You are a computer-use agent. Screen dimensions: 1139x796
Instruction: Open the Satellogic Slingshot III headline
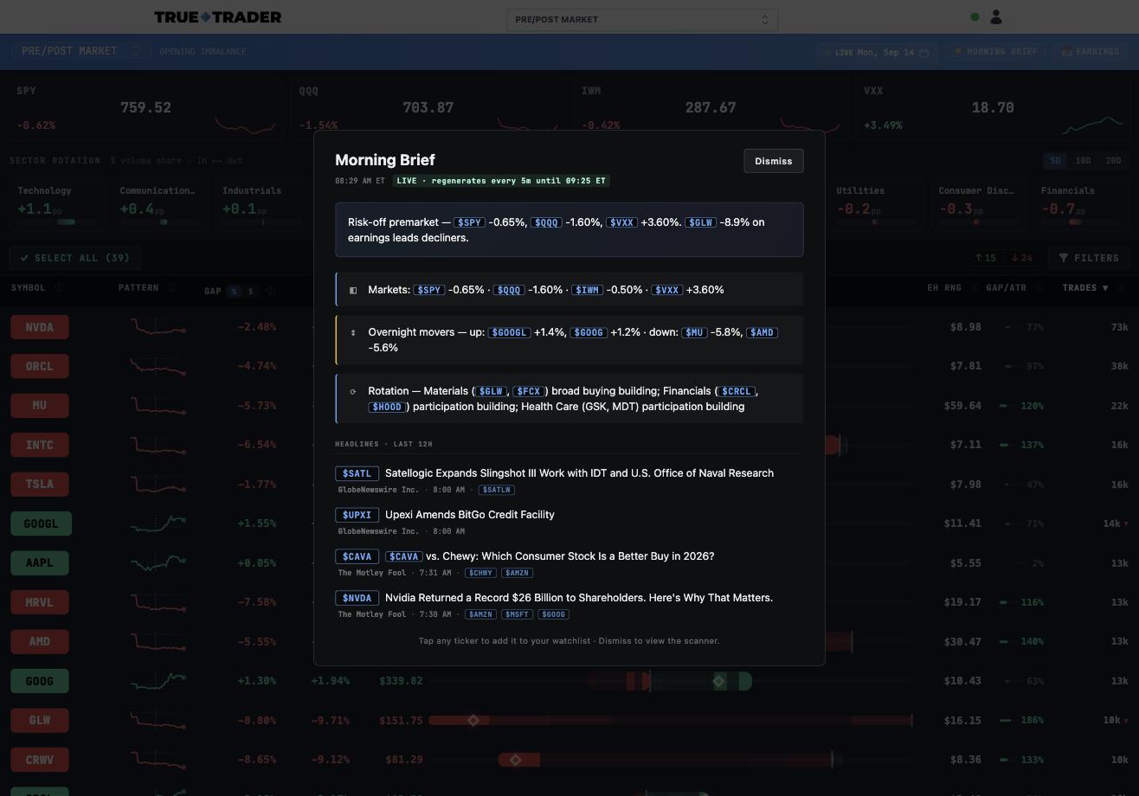coord(579,473)
